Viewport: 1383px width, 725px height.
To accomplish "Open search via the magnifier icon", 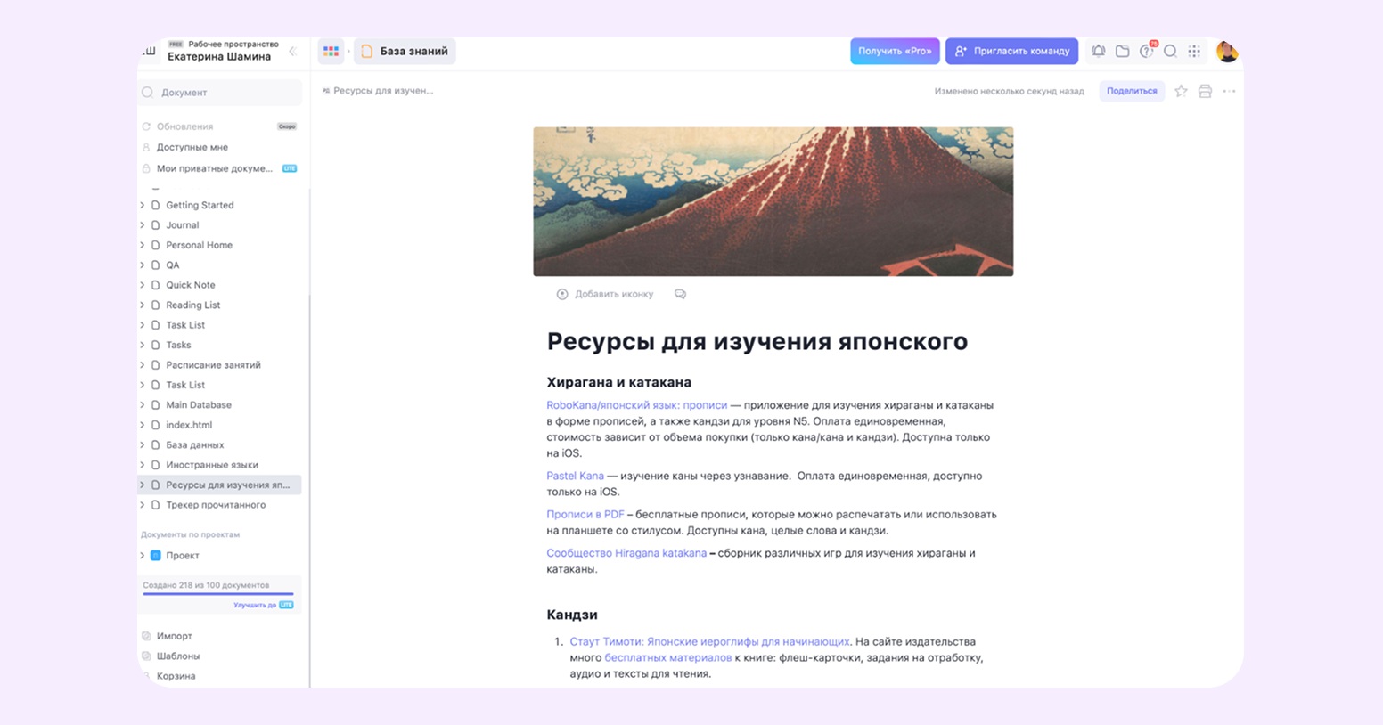I will 1170,51.
